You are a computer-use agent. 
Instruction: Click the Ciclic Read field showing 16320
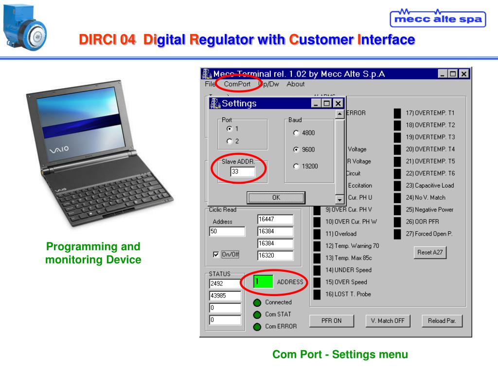275,255
